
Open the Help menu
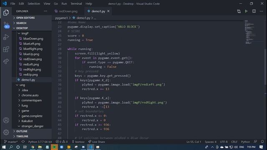pos(89,4)
